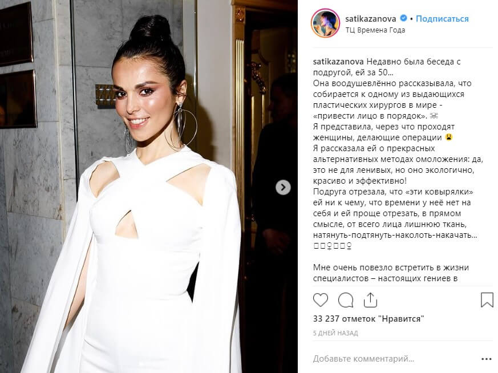The width and height of the screenshot is (498, 373).
Task: Click the verified badge next to username
Action: pos(403,18)
